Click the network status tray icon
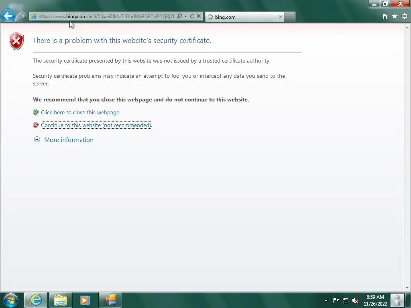The image size is (411, 308). point(346,300)
